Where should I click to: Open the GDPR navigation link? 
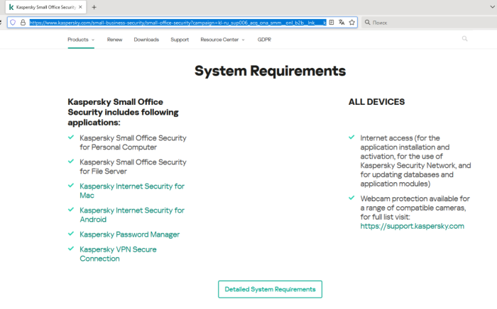click(264, 40)
